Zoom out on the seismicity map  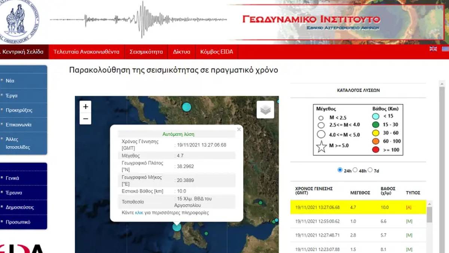click(86, 119)
